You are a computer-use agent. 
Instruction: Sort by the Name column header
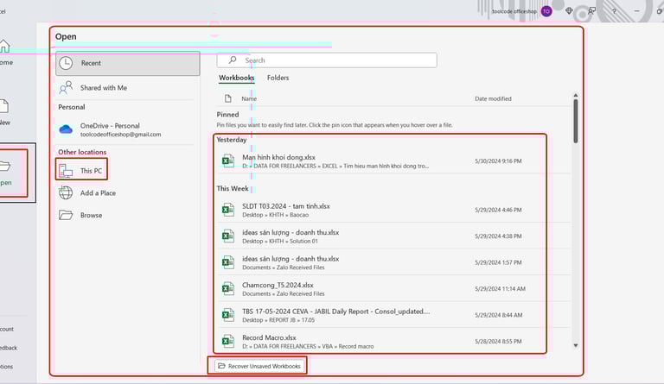click(249, 98)
